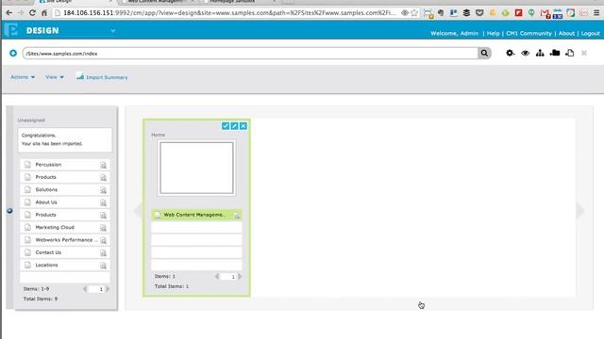Click the magnifier search button in path bar
The height and width of the screenshot is (339, 604).
(x=484, y=53)
